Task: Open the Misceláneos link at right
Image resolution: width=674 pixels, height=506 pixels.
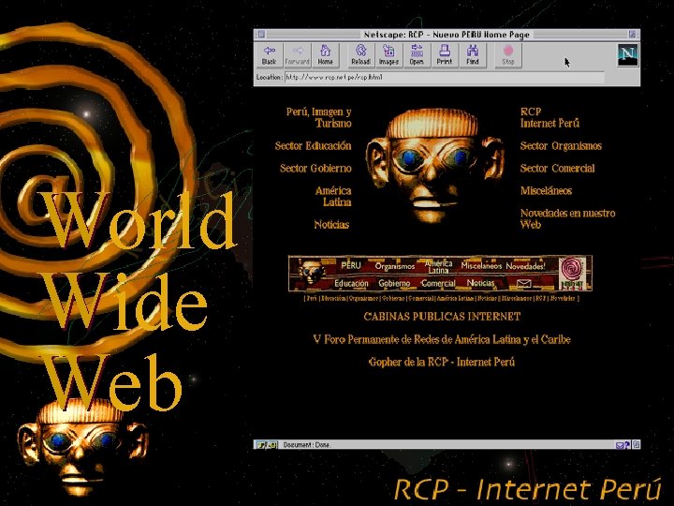Action: click(x=546, y=190)
